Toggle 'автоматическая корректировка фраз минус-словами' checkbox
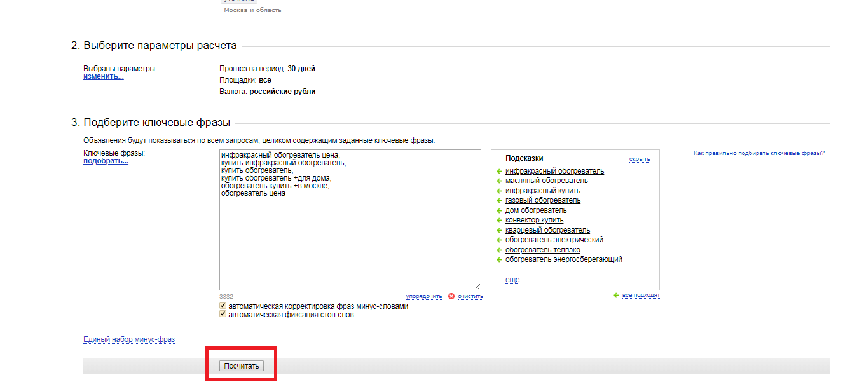This screenshot has width=843, height=382. coord(223,306)
